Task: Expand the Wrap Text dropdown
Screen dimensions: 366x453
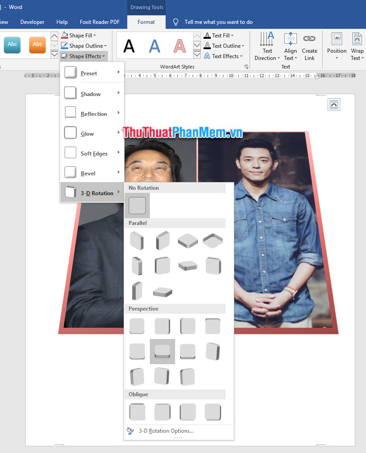Action: coord(357,47)
